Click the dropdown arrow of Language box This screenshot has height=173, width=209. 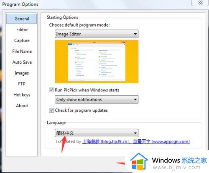point(135,133)
